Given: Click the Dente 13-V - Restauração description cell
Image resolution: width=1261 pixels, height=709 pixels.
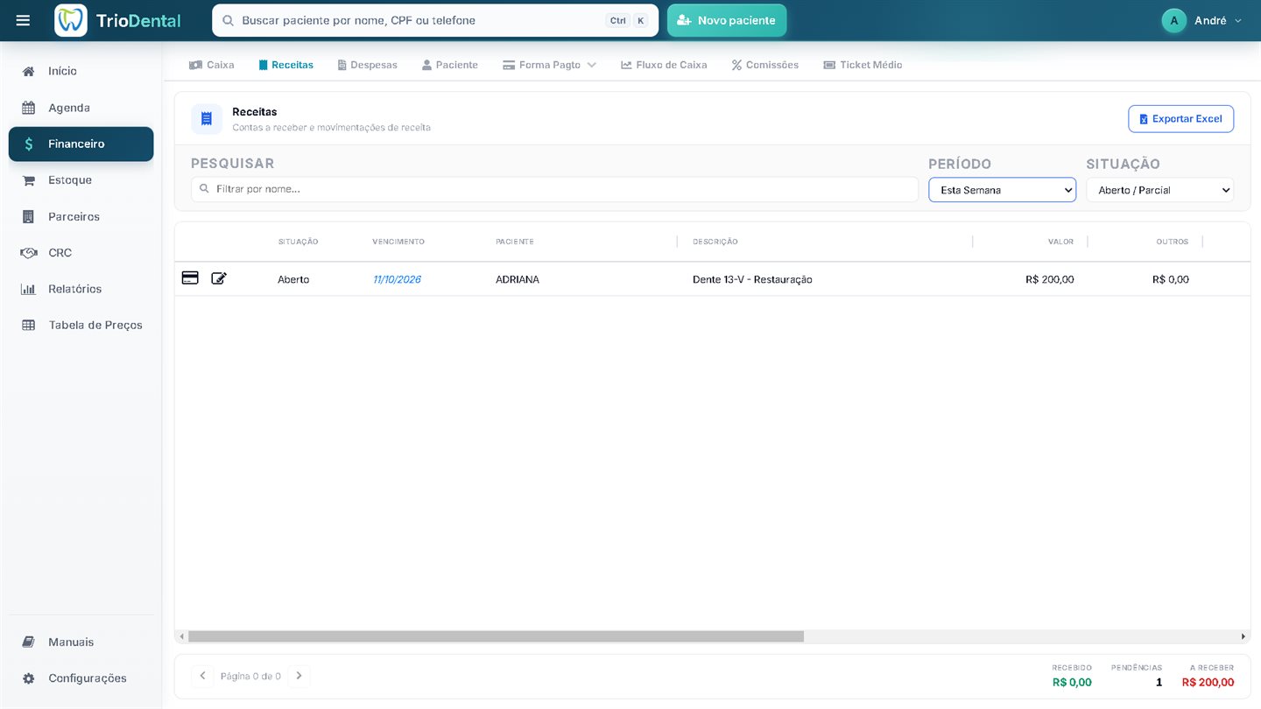Looking at the screenshot, I should [x=752, y=279].
